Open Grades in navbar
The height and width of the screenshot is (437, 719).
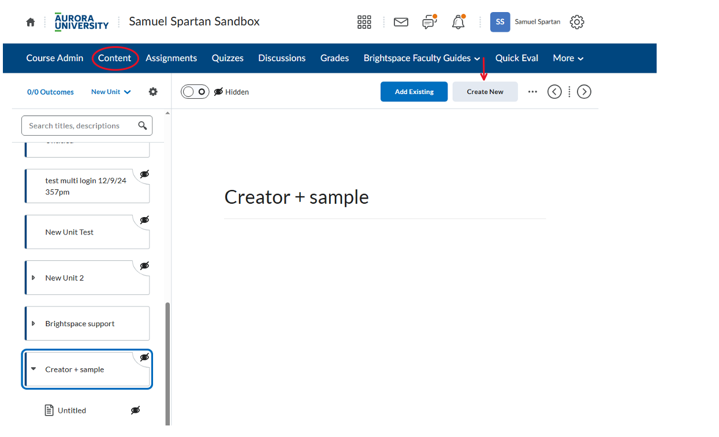(x=334, y=58)
